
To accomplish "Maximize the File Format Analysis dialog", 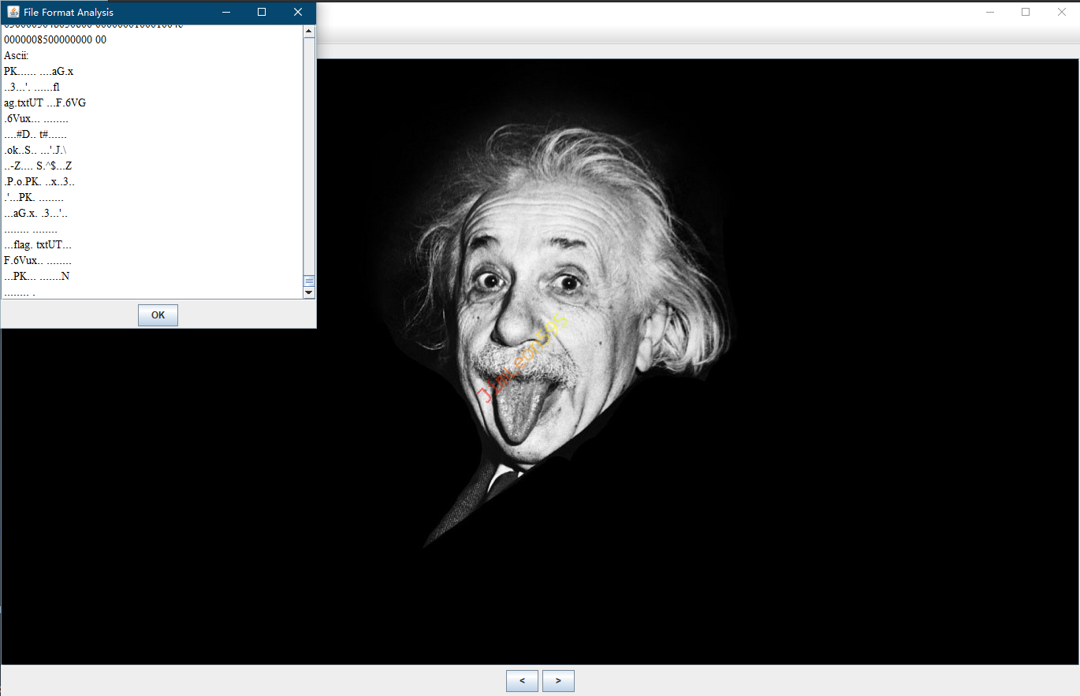I will [x=262, y=13].
